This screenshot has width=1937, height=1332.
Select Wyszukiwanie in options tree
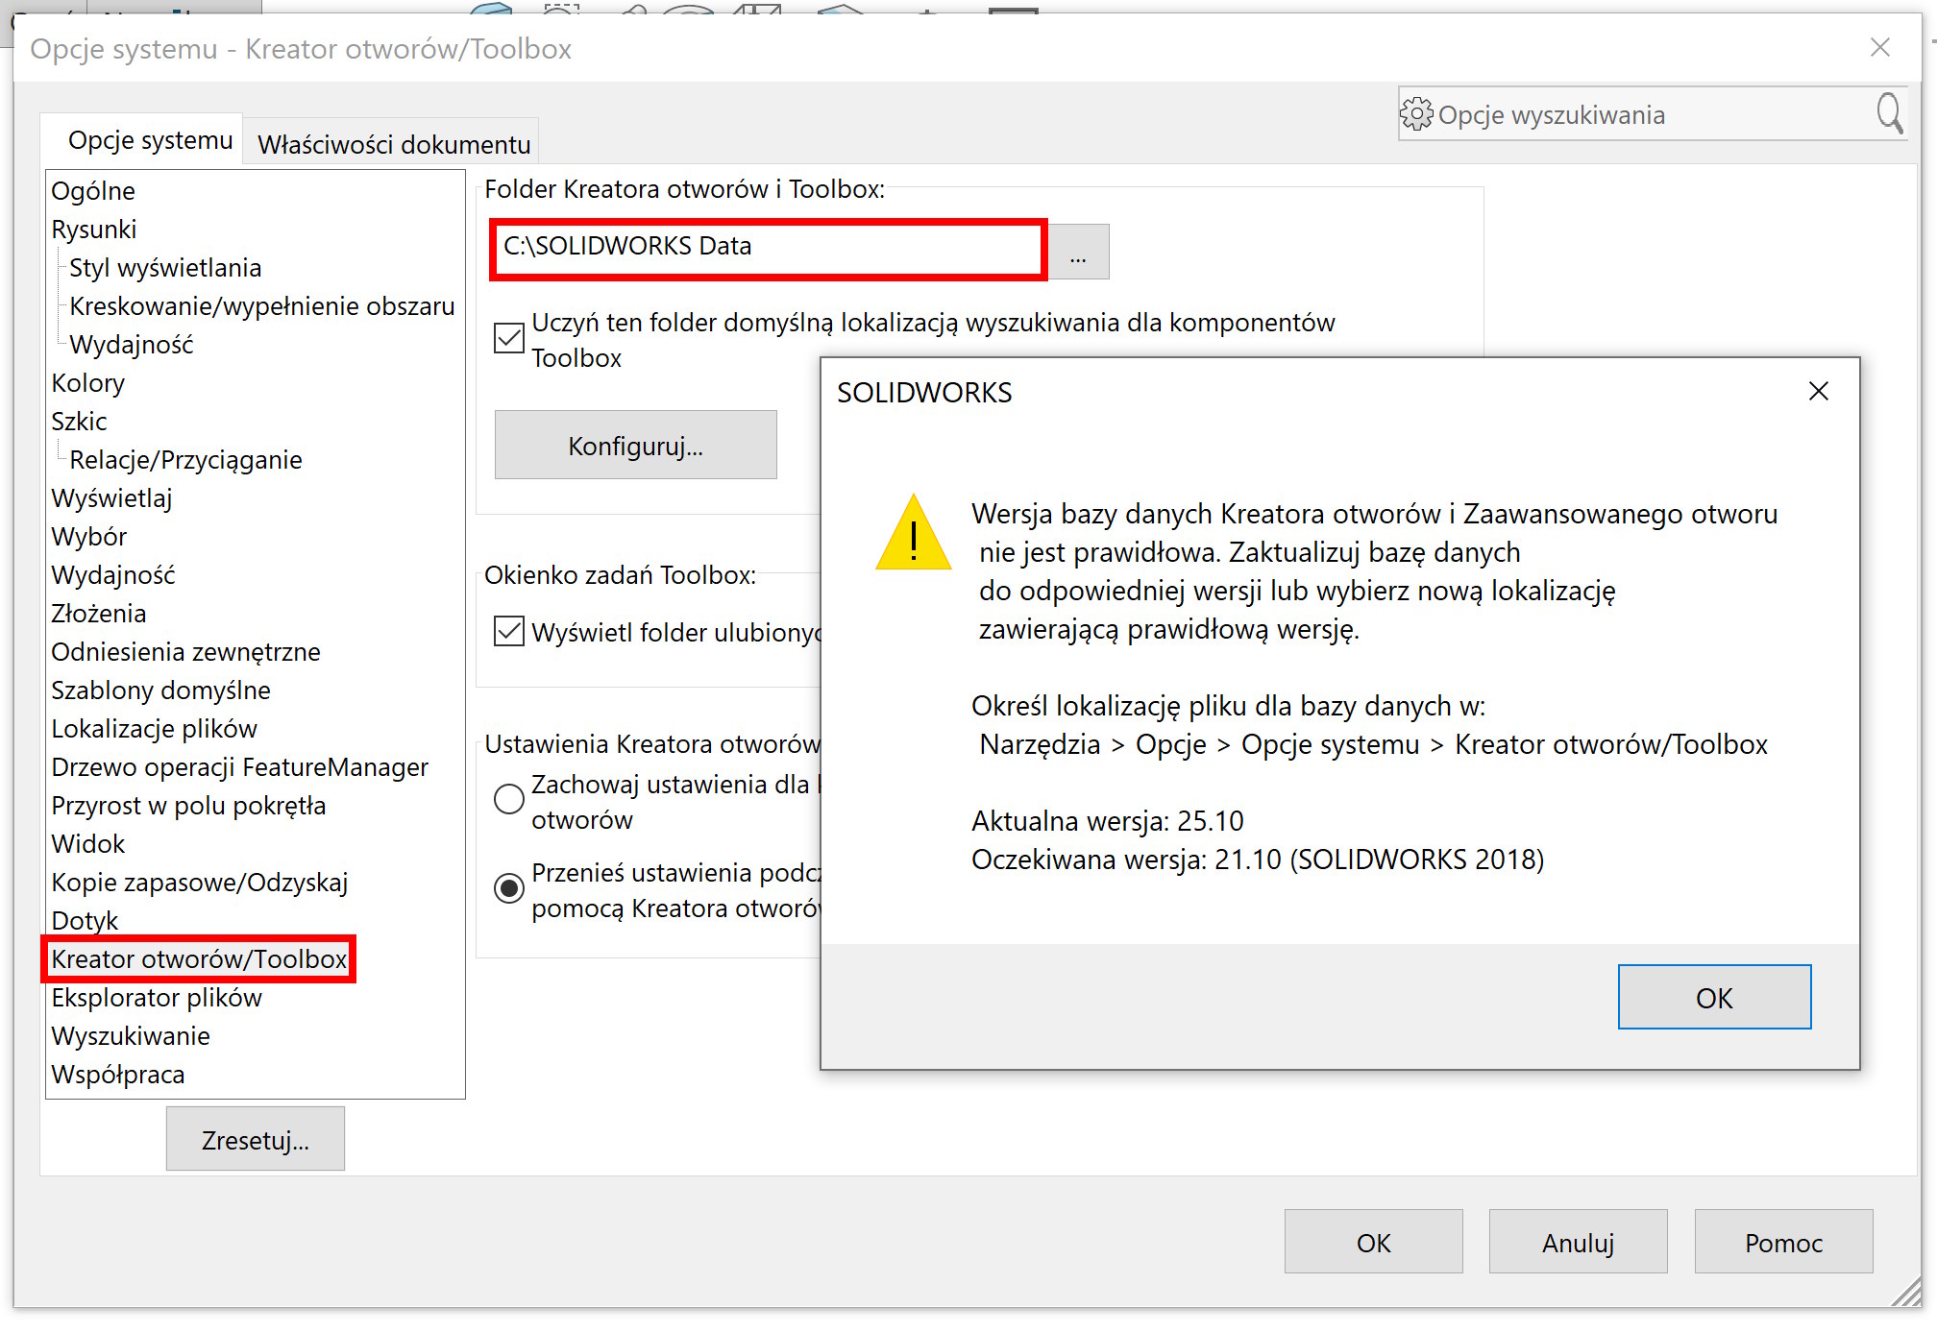coord(131,1036)
